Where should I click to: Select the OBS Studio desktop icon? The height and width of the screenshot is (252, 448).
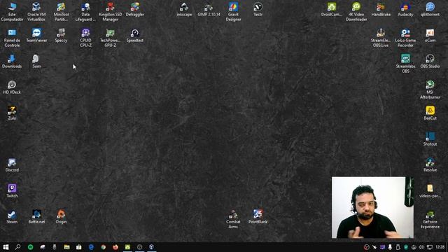430,62
